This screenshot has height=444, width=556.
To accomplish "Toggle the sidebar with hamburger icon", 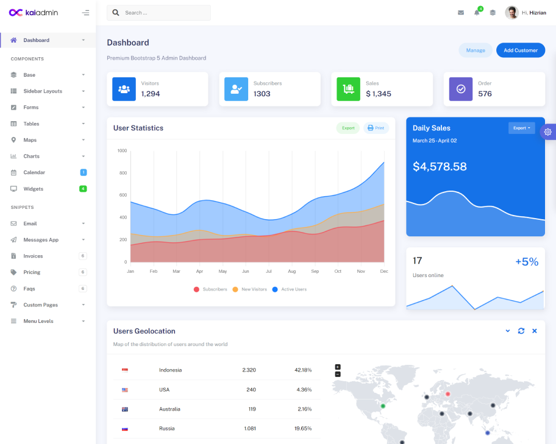I will tap(85, 13).
